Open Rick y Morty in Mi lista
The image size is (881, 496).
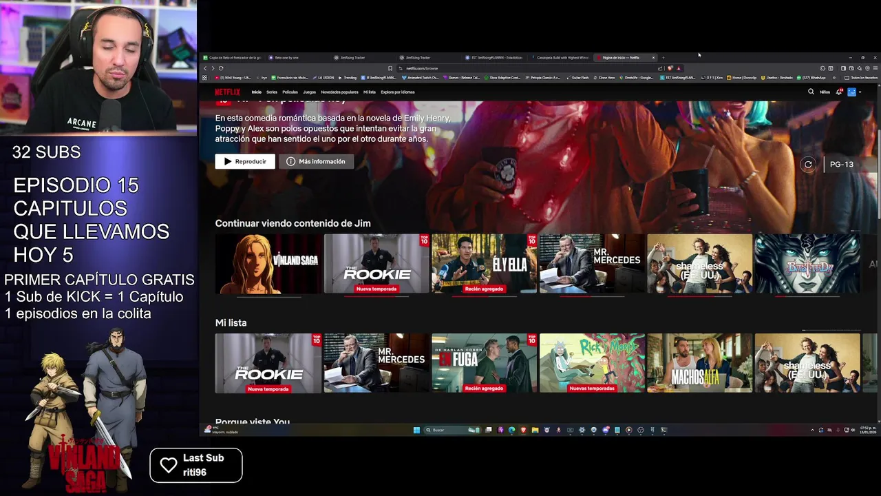click(x=592, y=363)
